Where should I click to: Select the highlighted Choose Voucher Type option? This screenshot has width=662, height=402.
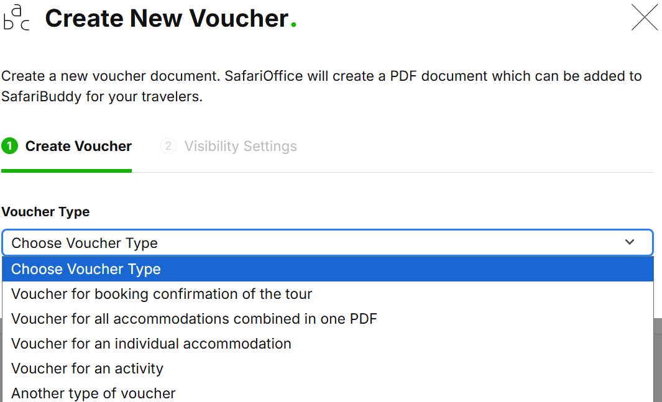point(86,269)
